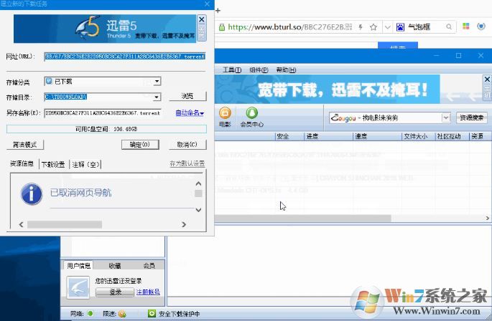Open the 组件(P) menu
This screenshot has height=321, width=492.
pyautogui.click(x=259, y=70)
